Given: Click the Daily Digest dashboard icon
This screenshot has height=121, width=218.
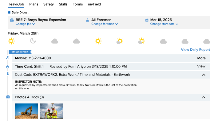Looking at the screenshot, I should 9,13.
